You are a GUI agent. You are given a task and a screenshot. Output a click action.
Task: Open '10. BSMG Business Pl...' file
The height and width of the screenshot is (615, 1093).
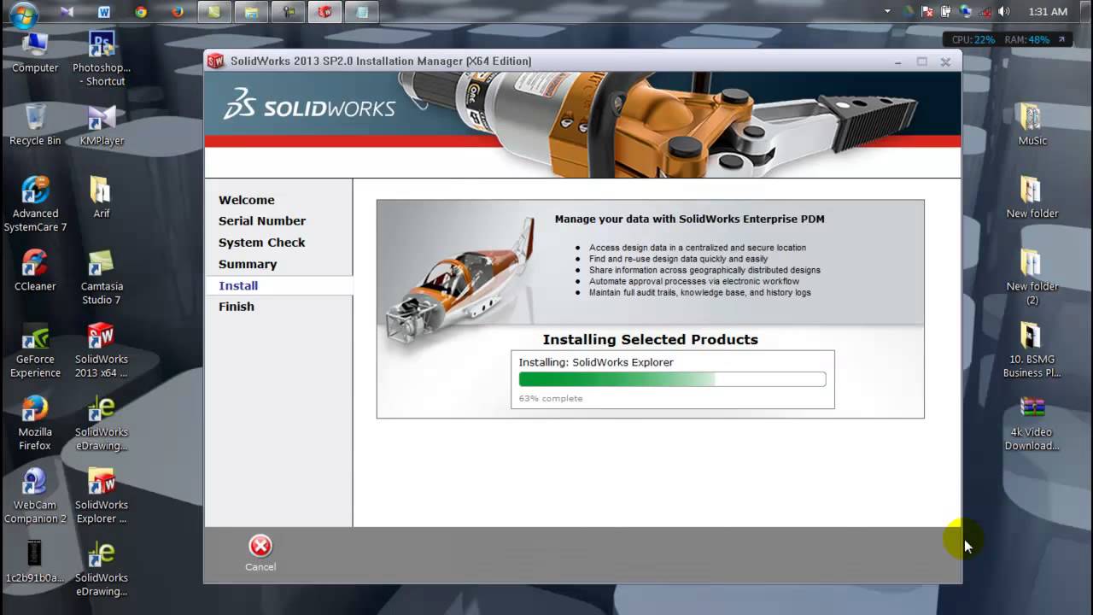(1032, 351)
